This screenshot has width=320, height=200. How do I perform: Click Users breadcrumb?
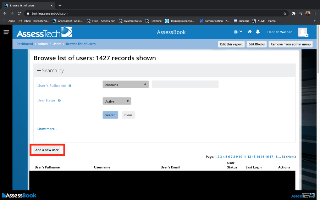click(57, 44)
